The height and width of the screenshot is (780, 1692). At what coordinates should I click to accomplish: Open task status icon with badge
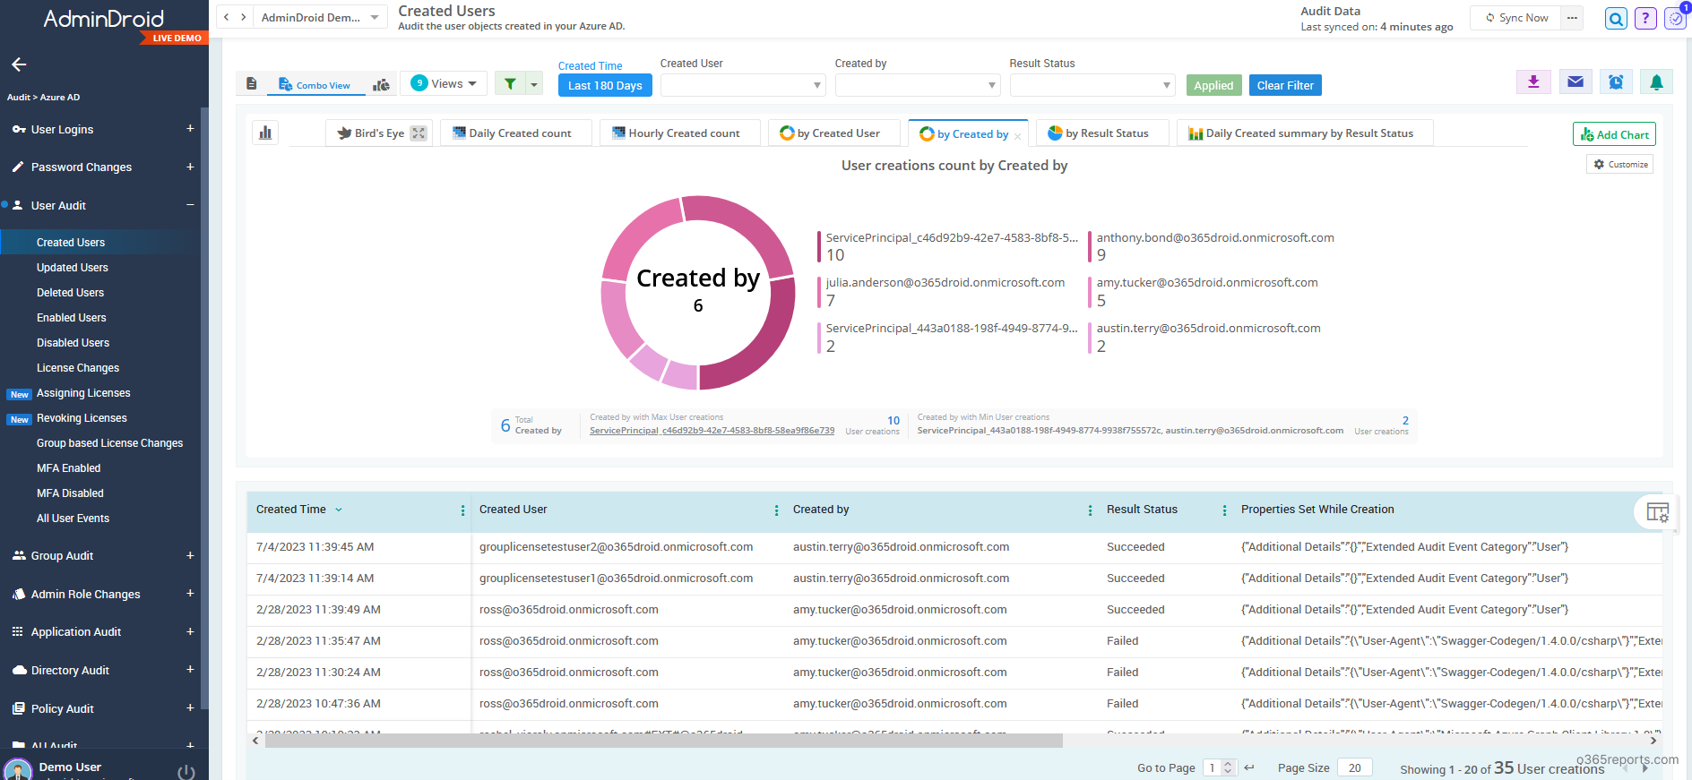[1675, 18]
